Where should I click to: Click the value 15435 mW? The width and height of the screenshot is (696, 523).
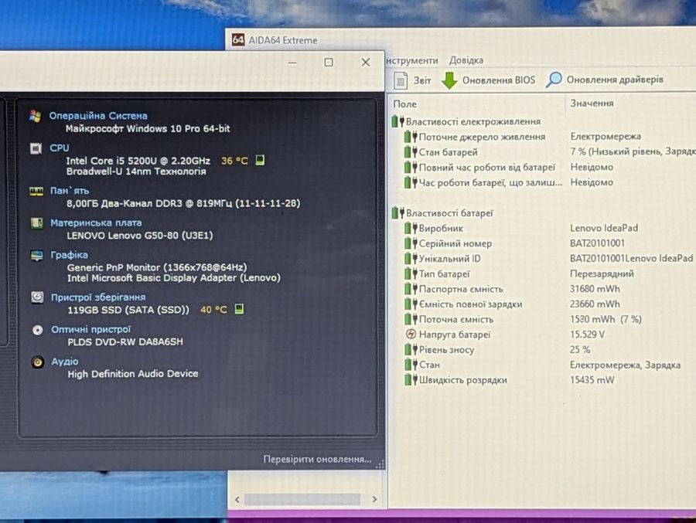pyautogui.click(x=592, y=380)
